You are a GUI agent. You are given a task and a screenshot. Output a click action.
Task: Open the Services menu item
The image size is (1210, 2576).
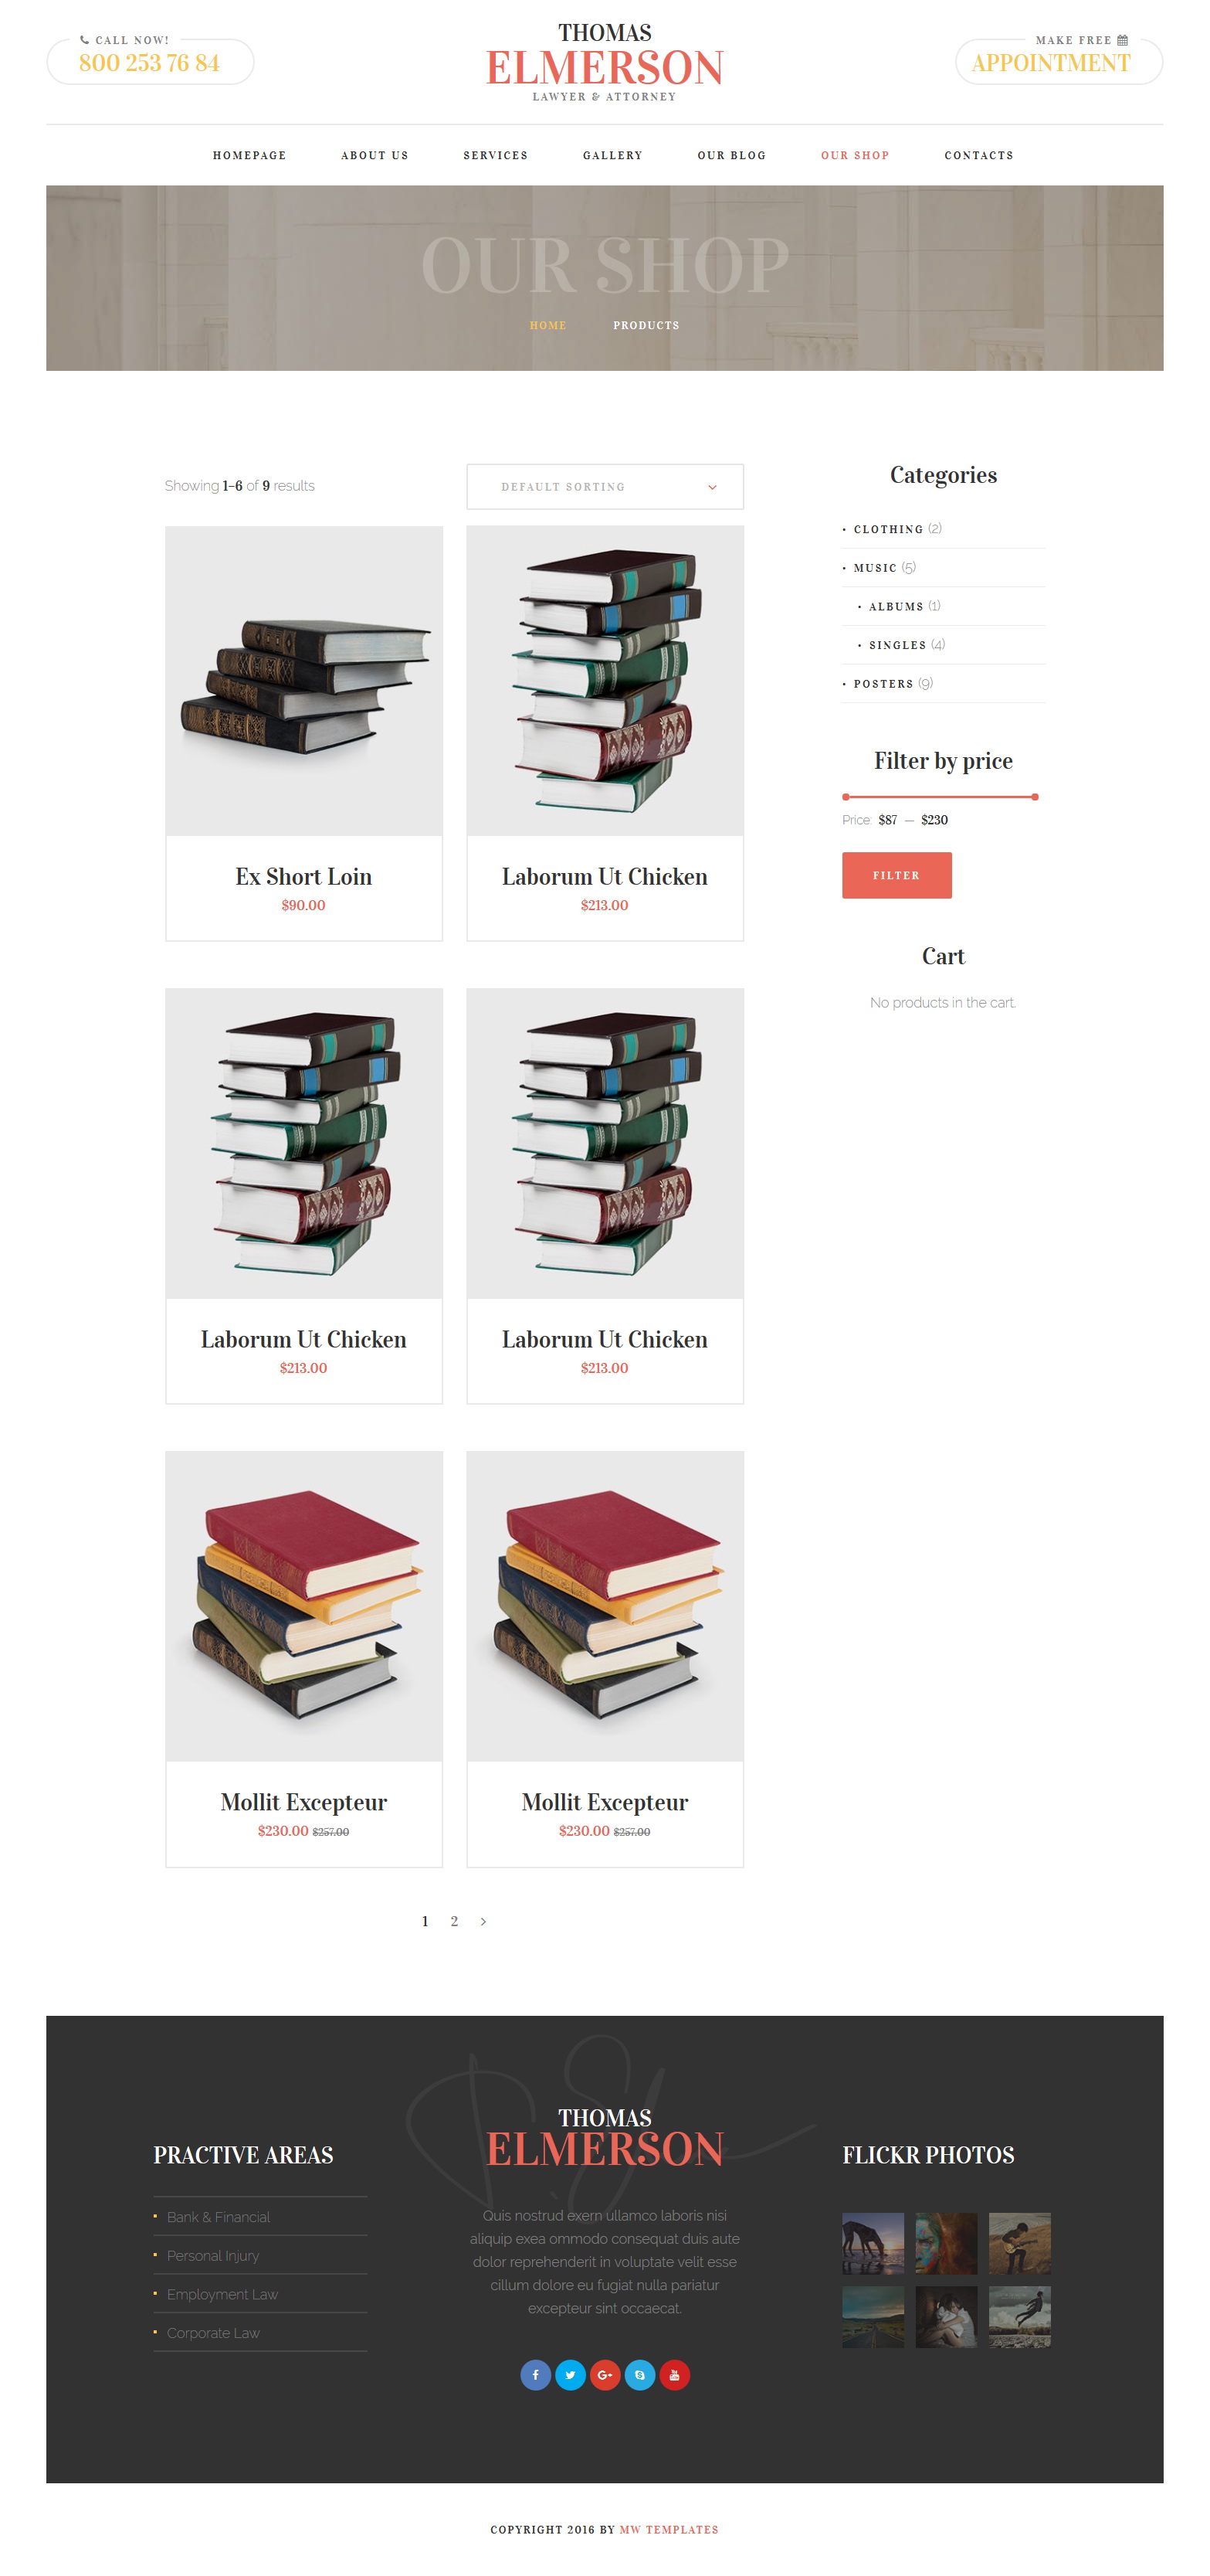pos(496,155)
